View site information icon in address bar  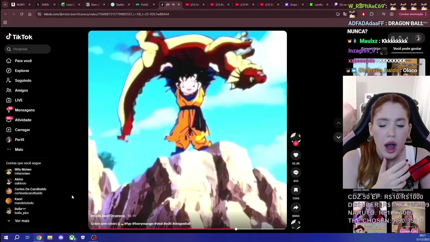click(x=39, y=14)
